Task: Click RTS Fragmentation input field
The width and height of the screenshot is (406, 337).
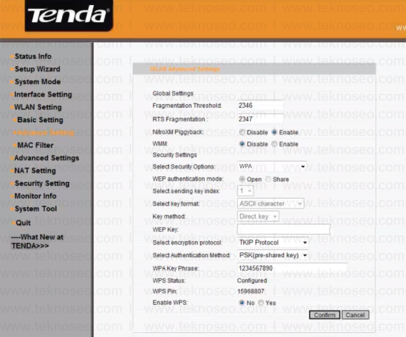Action: pos(260,119)
